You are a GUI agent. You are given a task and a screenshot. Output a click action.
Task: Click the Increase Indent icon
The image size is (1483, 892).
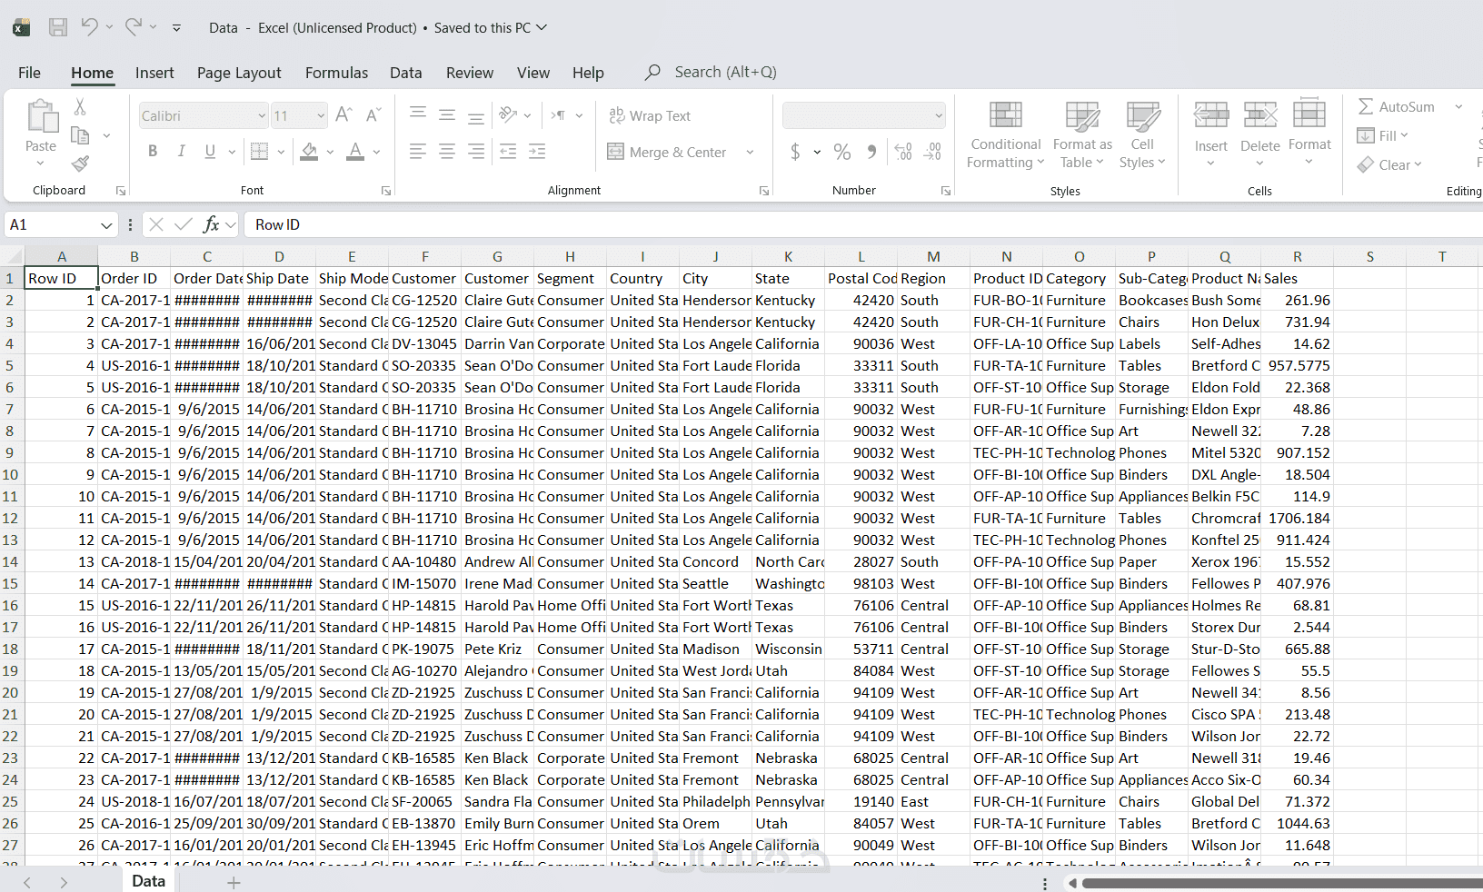(x=537, y=152)
